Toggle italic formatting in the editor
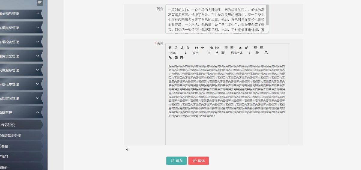 click(x=176, y=48)
